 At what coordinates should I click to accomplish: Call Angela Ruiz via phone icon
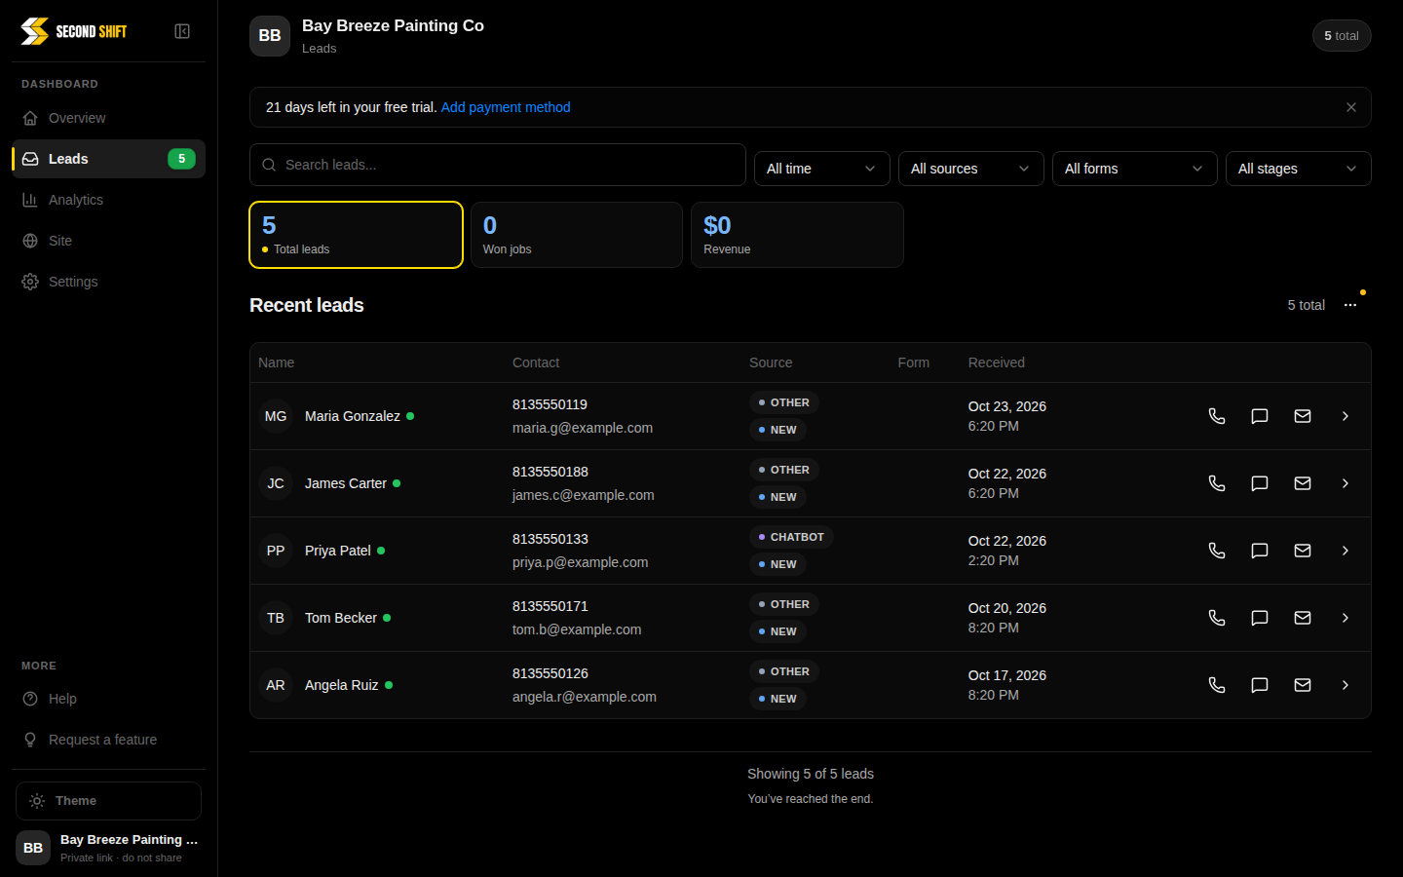coord(1217,685)
